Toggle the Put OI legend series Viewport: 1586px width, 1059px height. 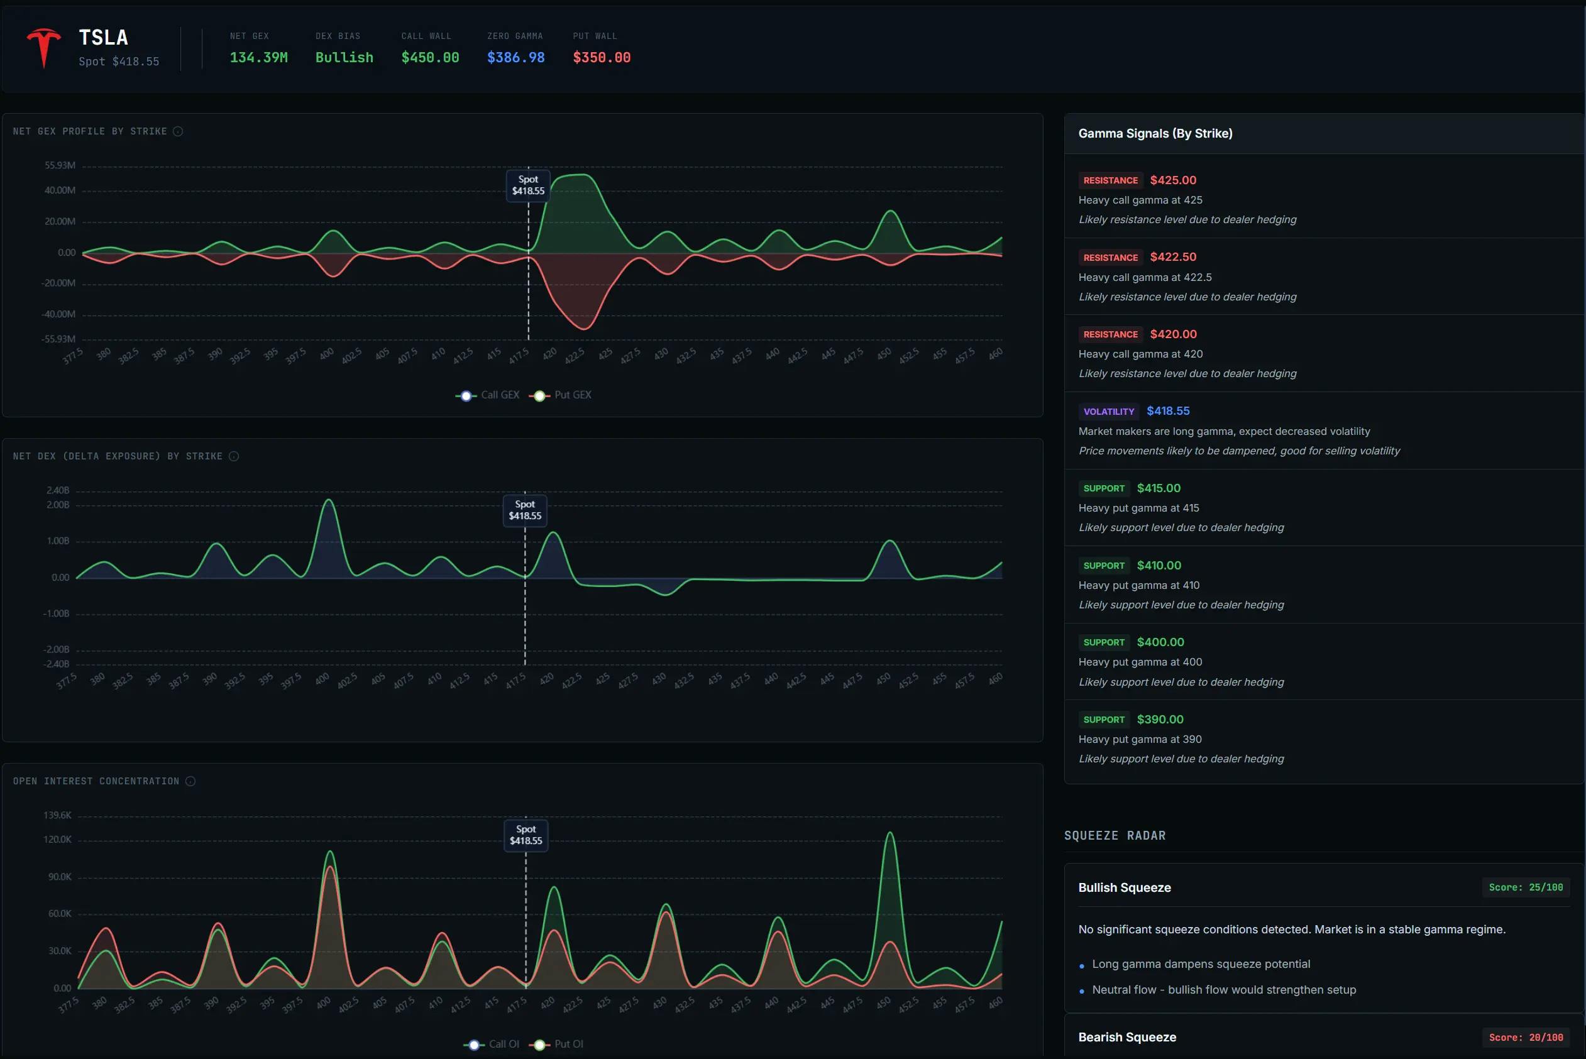[x=556, y=1044]
